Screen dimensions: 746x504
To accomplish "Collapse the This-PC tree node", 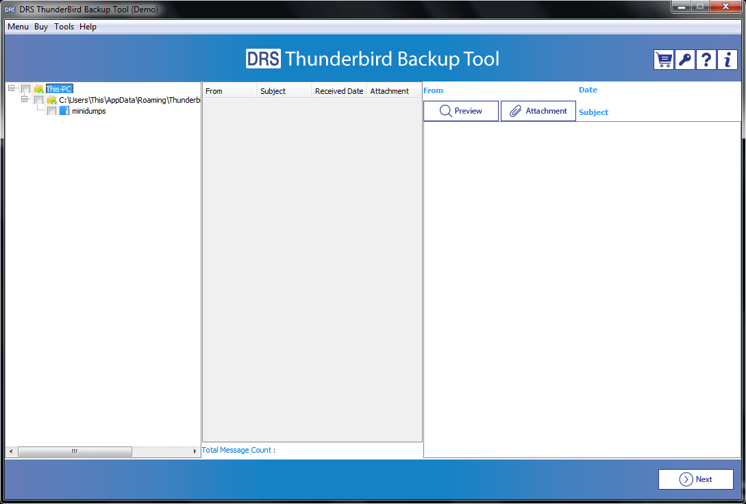I will coord(11,88).
